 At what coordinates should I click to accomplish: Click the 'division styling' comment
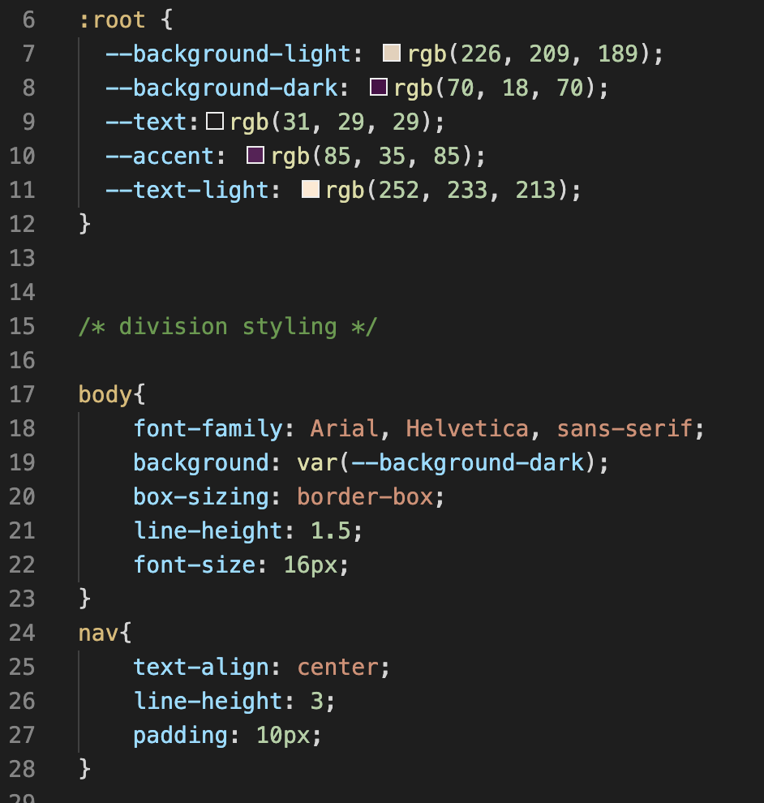coord(228,326)
